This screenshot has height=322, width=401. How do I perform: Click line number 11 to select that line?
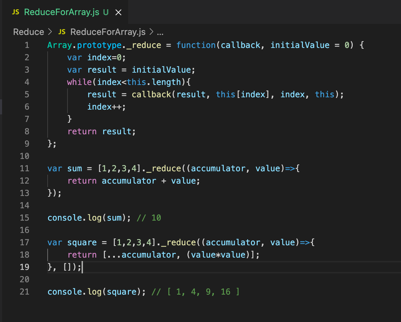(x=24, y=168)
